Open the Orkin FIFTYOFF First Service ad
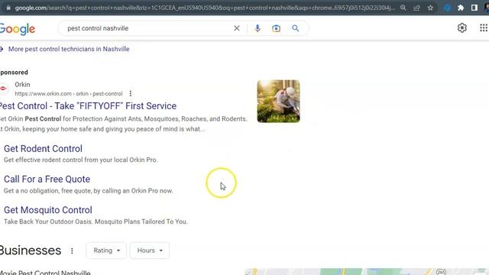The width and height of the screenshot is (489, 275). [88, 106]
